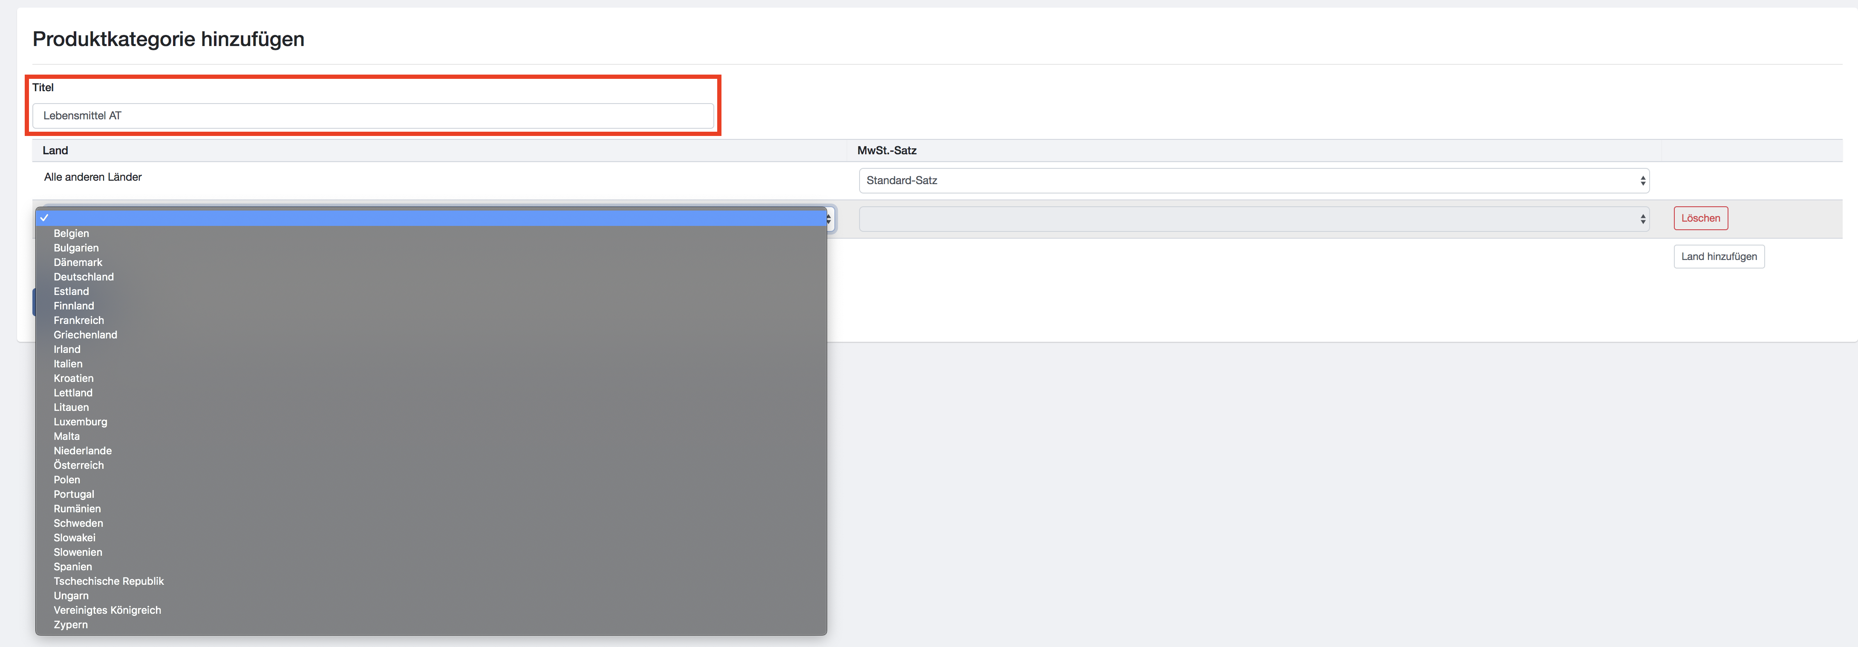Choose Niederlande in the country list

pyautogui.click(x=82, y=451)
